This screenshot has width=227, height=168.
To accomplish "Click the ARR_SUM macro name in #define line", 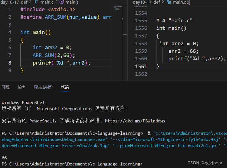I will click(x=56, y=17).
